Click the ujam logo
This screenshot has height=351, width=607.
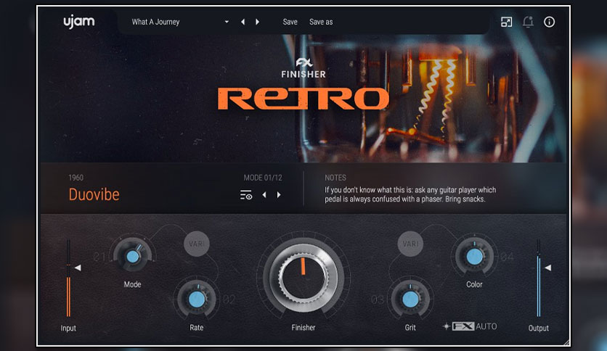[x=78, y=22]
